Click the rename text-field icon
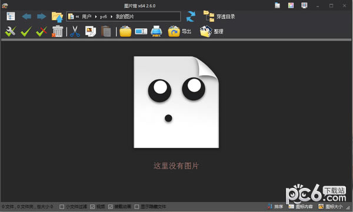This screenshot has width=353, height=212. coord(141,32)
